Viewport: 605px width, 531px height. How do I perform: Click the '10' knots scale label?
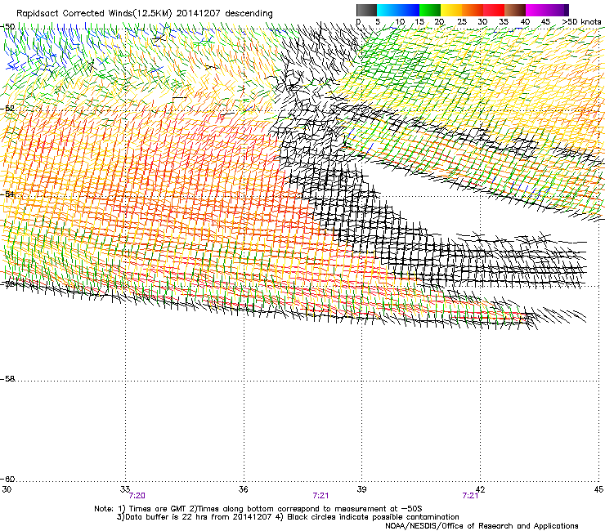click(399, 22)
